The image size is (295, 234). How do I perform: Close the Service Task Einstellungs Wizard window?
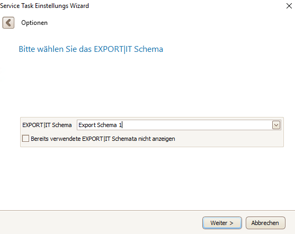pyautogui.click(x=289, y=6)
